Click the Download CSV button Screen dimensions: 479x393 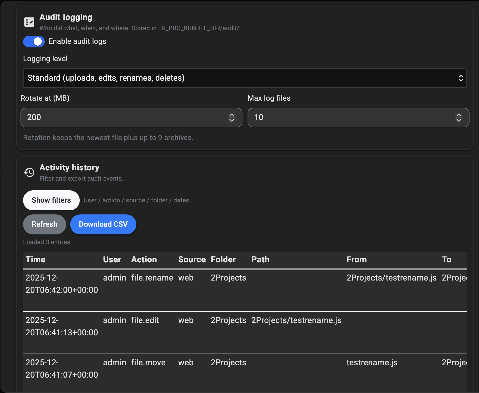pos(103,224)
